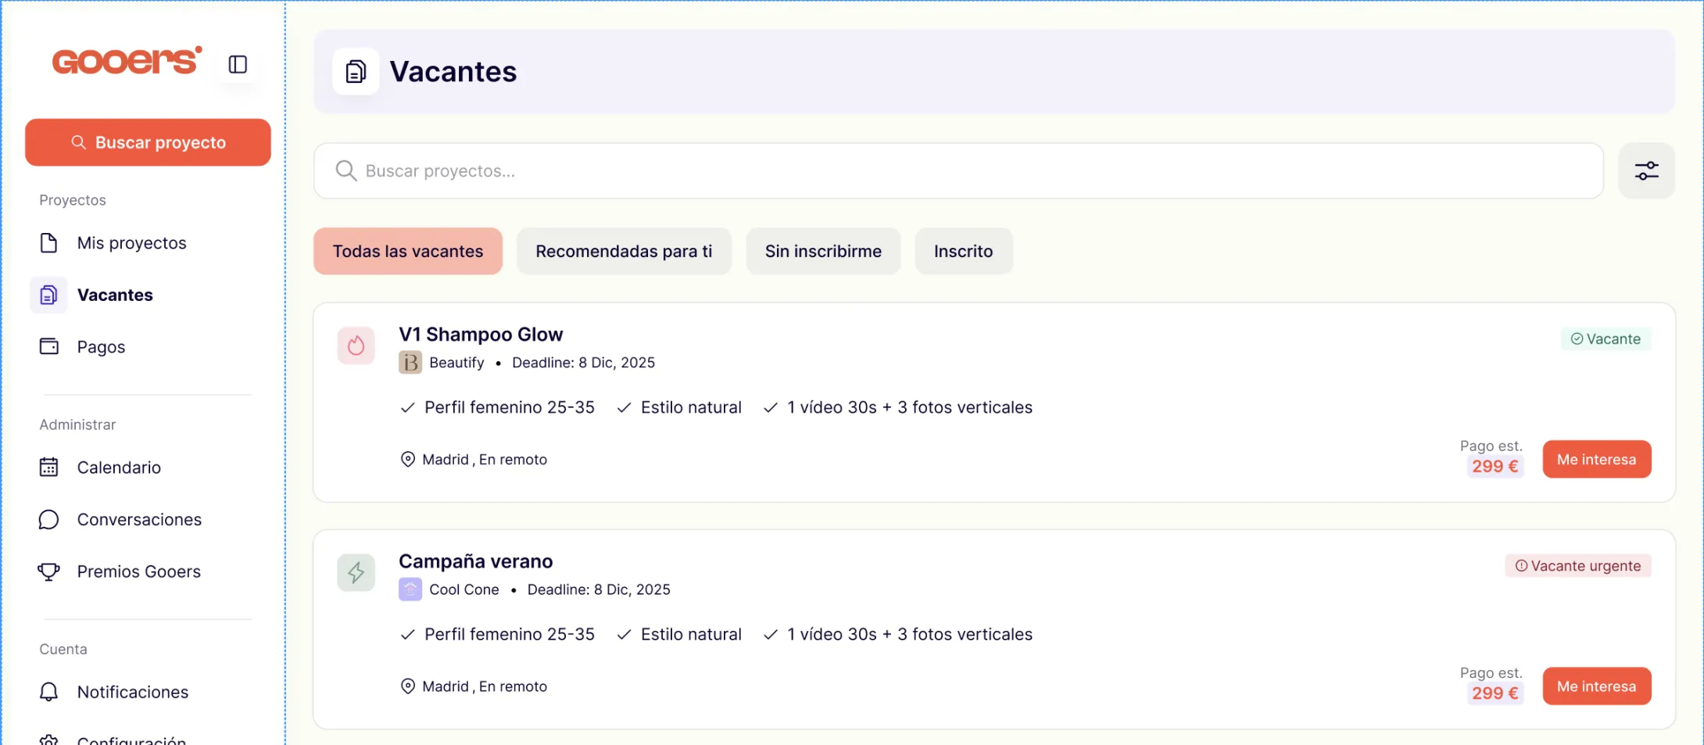Open Conversaciones chat icon

49,520
